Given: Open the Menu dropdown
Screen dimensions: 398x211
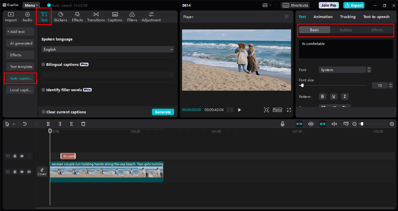Looking at the screenshot, I should click(x=31, y=5).
